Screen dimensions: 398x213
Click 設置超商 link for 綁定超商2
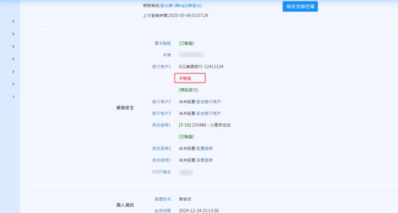pos(204,148)
